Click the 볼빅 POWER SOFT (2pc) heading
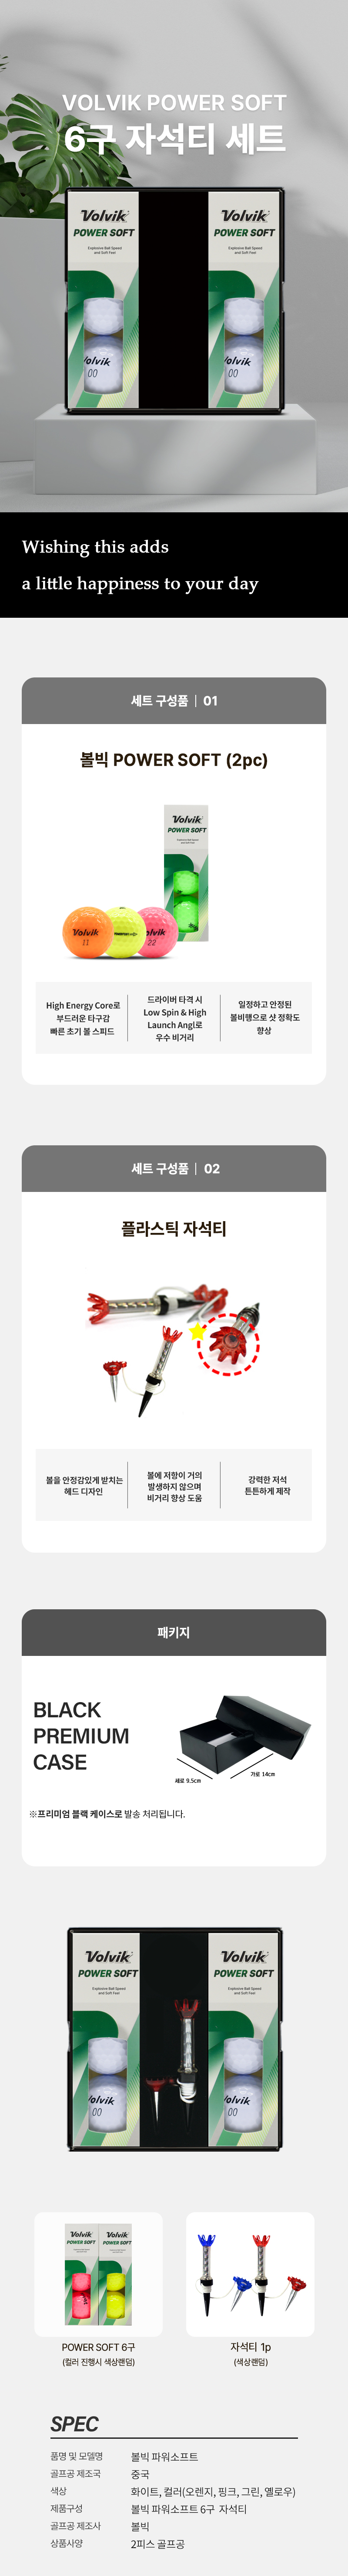348x2576 pixels. pos(174,760)
